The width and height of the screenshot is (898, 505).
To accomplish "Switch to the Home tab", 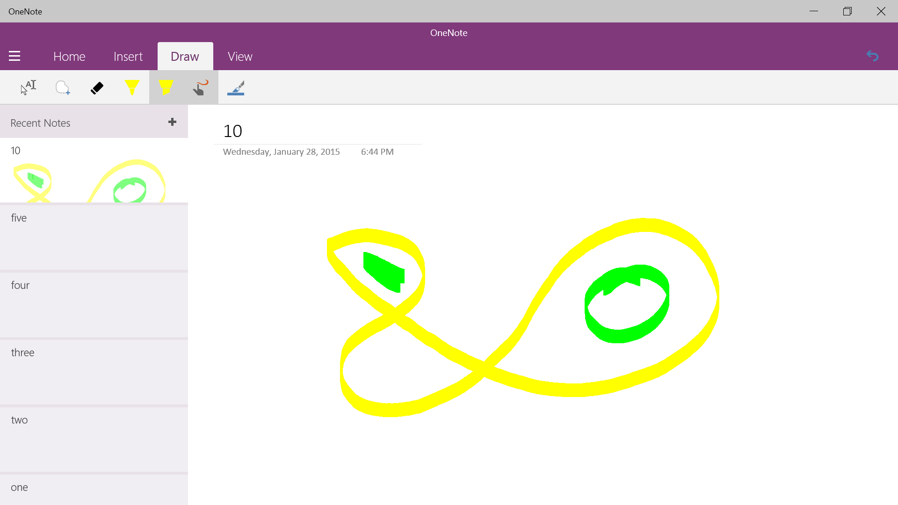I will [69, 57].
